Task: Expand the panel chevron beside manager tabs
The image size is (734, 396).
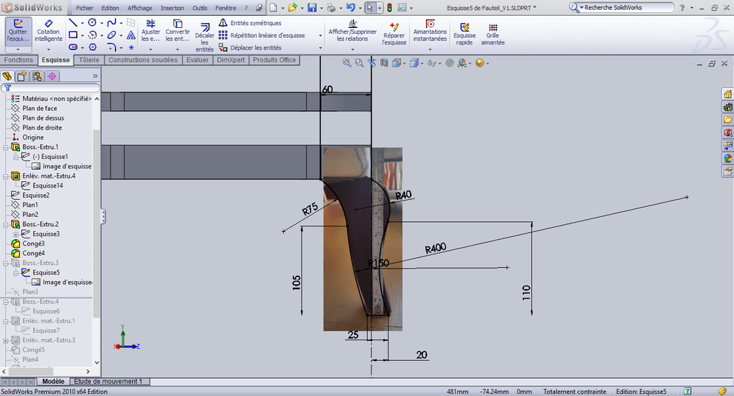Action: pos(95,76)
